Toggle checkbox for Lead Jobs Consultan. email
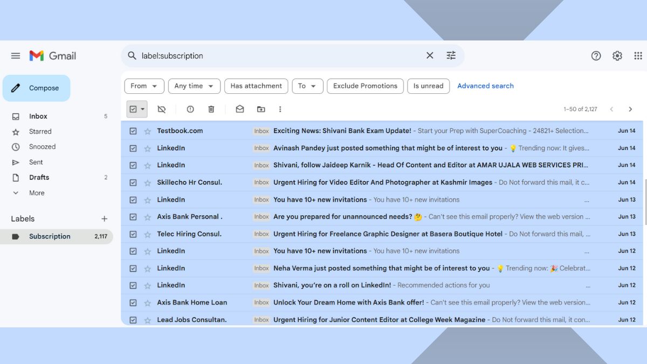The image size is (647, 364). tap(133, 320)
